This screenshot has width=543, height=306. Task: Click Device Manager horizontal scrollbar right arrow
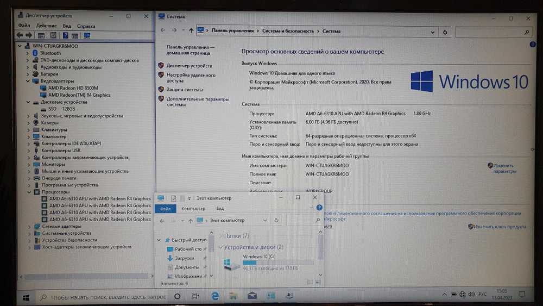[152, 276]
